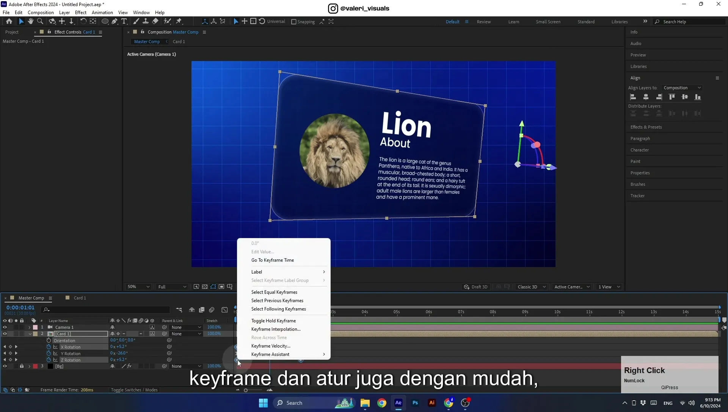Select the Hand tool
Viewport: 728px width, 412px height.
pyautogui.click(x=31, y=22)
